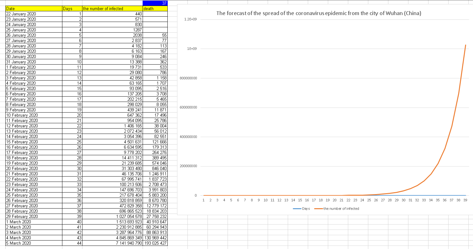Click the death value 167
Screen dimensions: 473x249
155,51
